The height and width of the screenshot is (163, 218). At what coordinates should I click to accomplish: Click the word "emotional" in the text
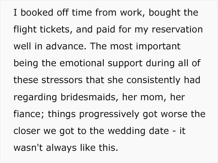[x=82, y=63]
